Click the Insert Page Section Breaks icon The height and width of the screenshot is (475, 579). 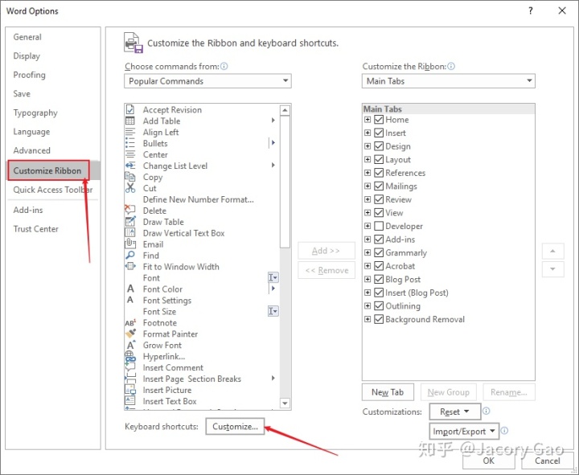[x=130, y=379]
